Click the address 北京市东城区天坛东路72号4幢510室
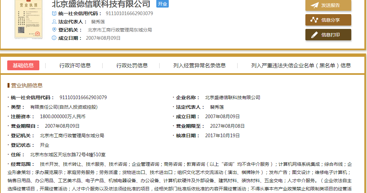Screen dimensions: 367x193 (x=68, y=155)
